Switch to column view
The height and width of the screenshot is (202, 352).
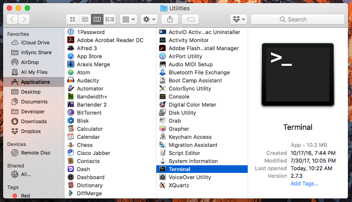pos(97,19)
